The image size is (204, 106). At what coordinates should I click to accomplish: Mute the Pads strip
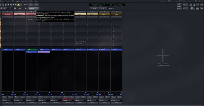114,97
